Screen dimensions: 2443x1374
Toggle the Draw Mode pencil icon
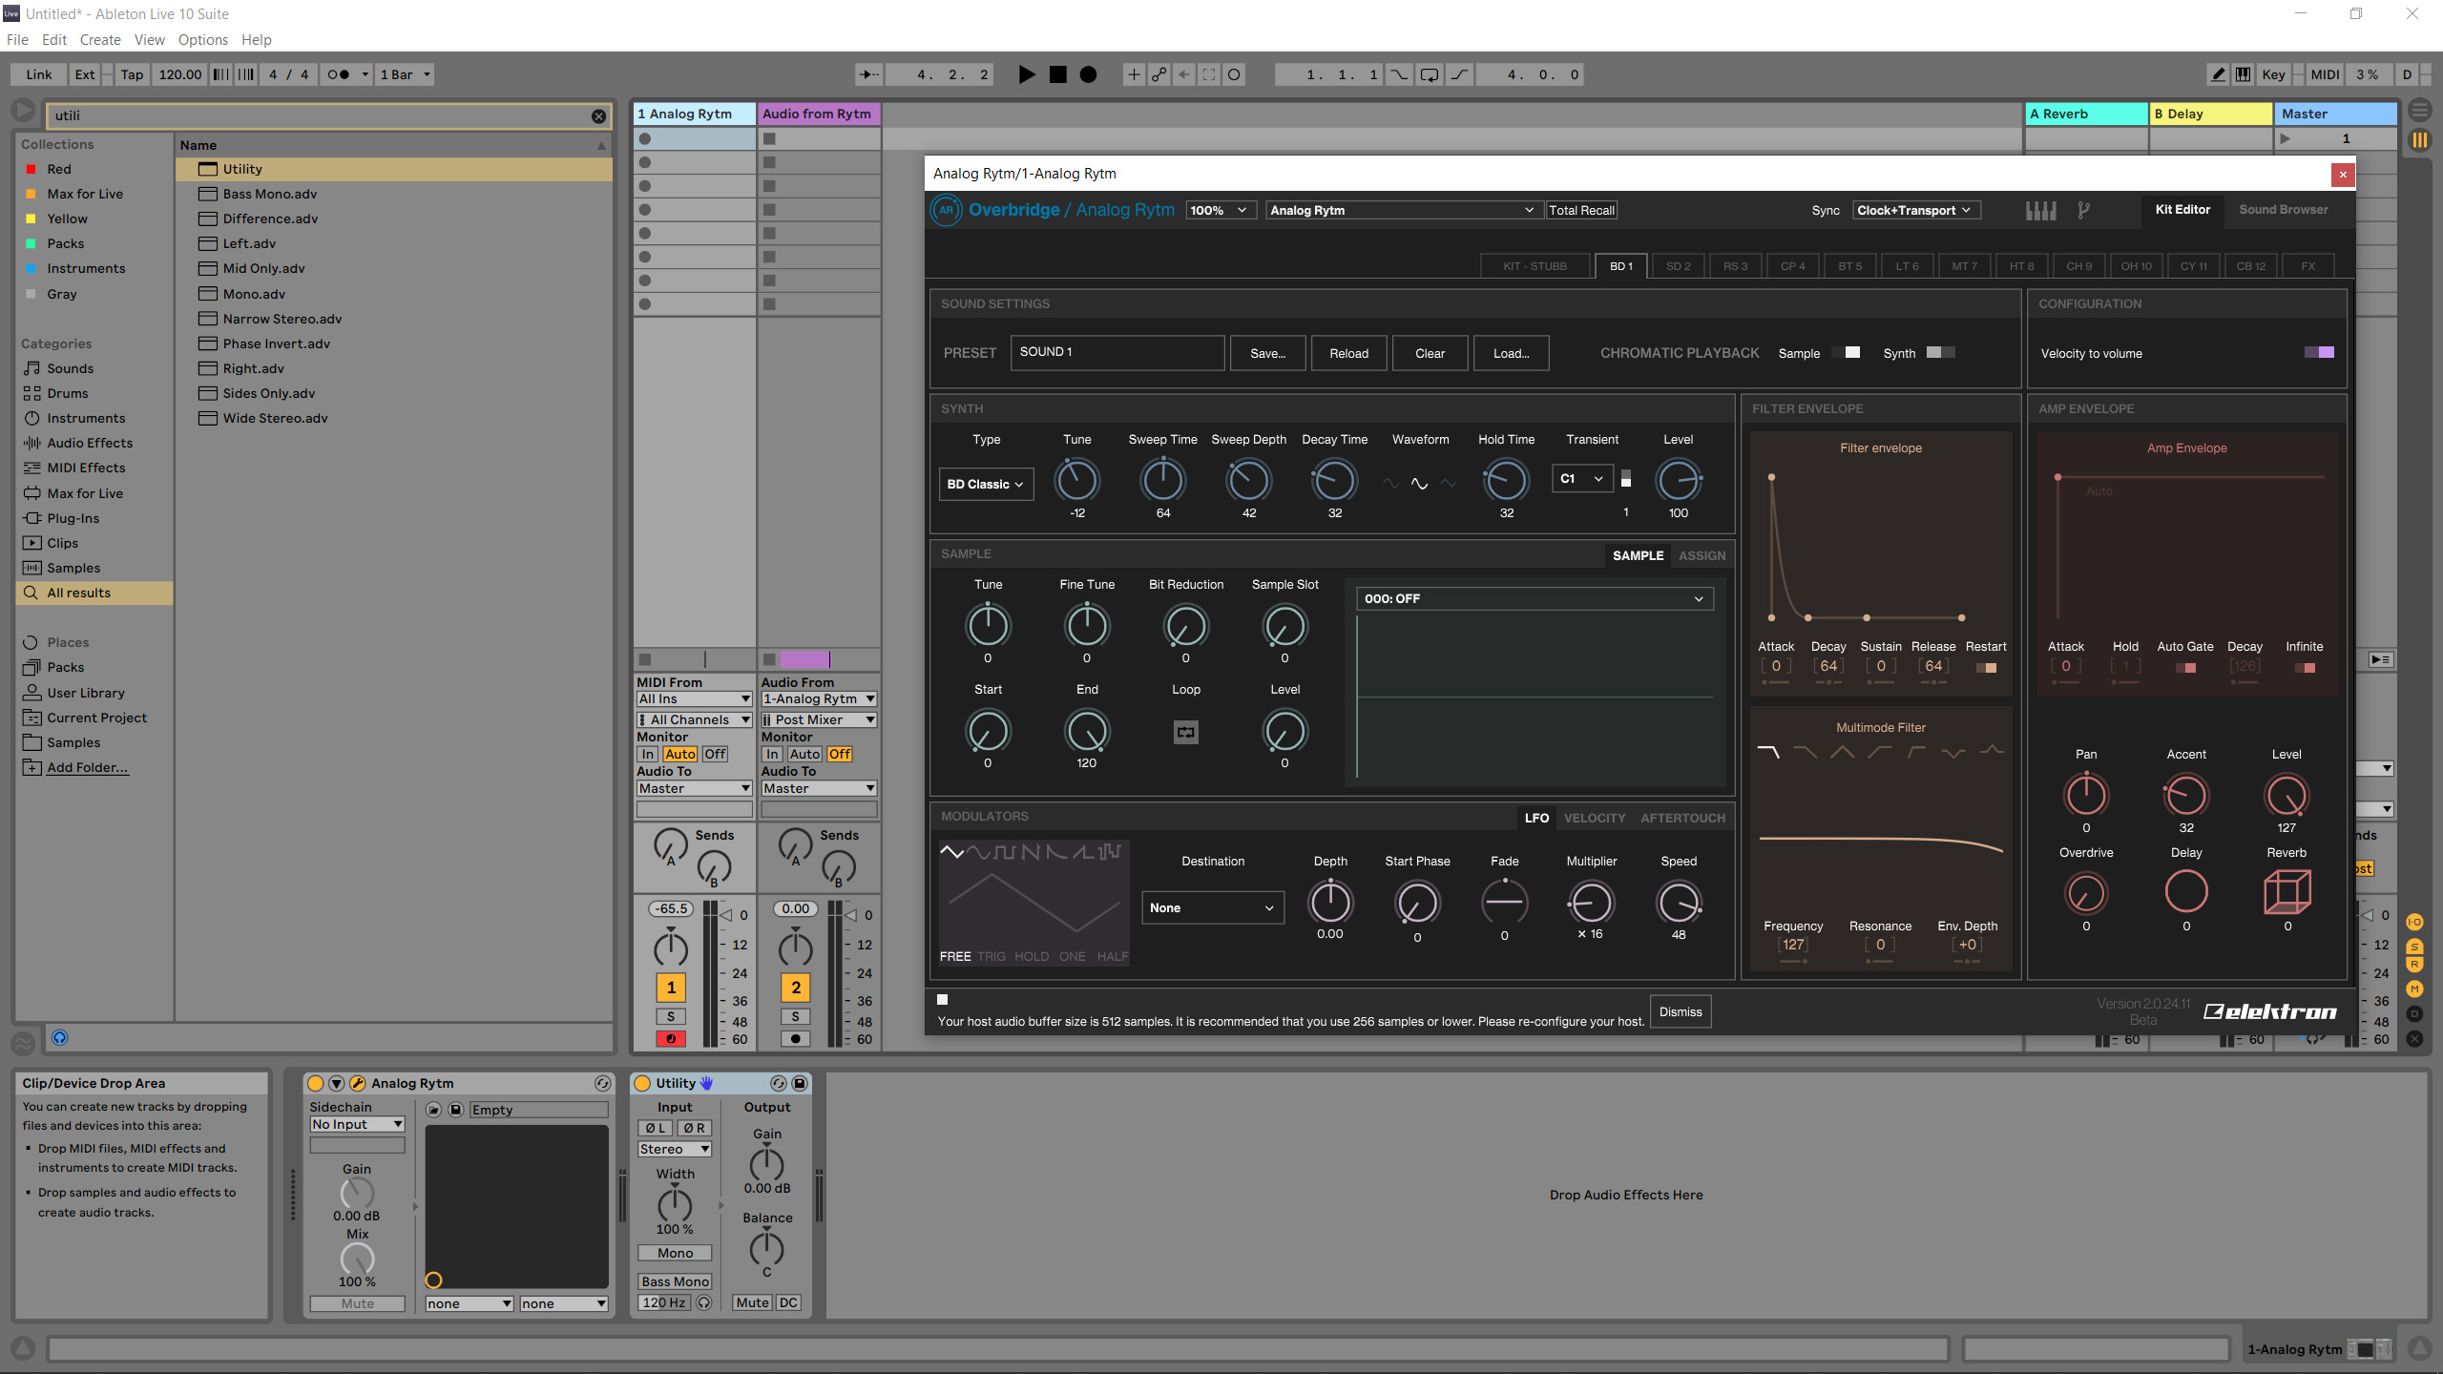tap(2218, 74)
